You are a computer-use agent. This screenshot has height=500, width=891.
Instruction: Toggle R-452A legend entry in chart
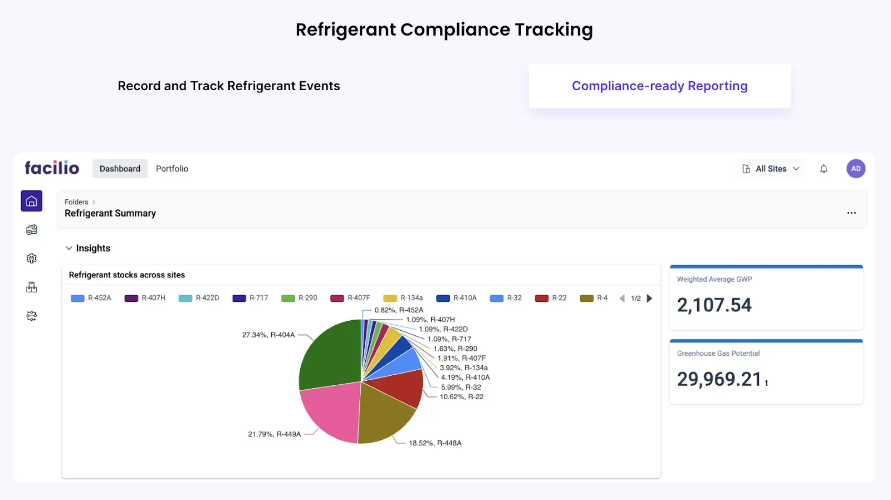tap(91, 298)
